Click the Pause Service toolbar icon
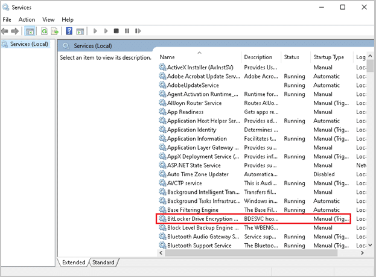The image size is (376, 277). 127,31
